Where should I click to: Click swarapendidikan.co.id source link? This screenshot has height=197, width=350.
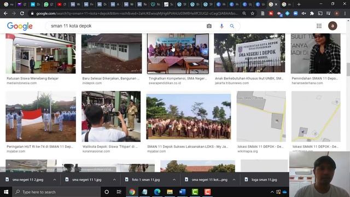point(165,83)
